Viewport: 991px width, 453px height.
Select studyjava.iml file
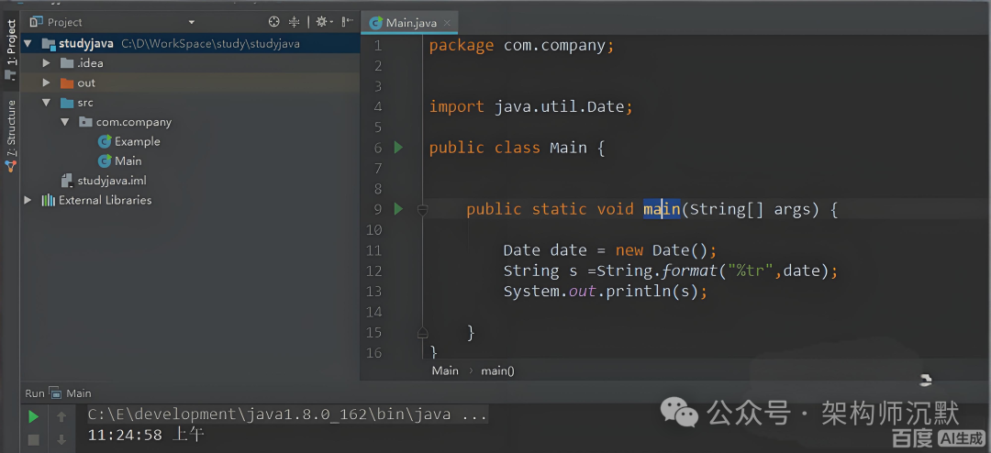pyautogui.click(x=112, y=181)
